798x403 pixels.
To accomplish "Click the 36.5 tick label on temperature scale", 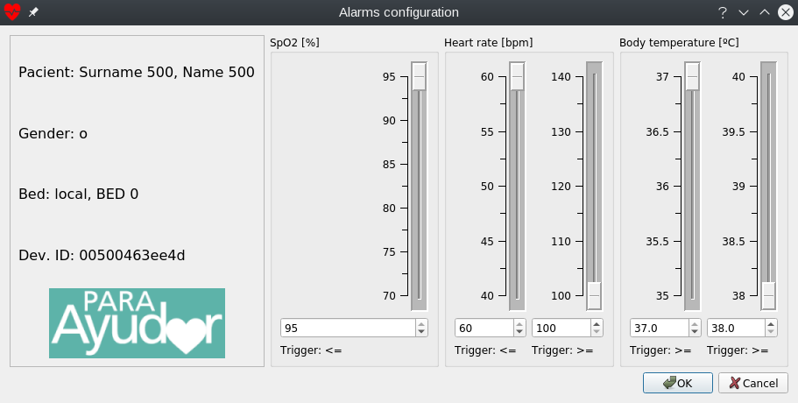I will 657,131.
